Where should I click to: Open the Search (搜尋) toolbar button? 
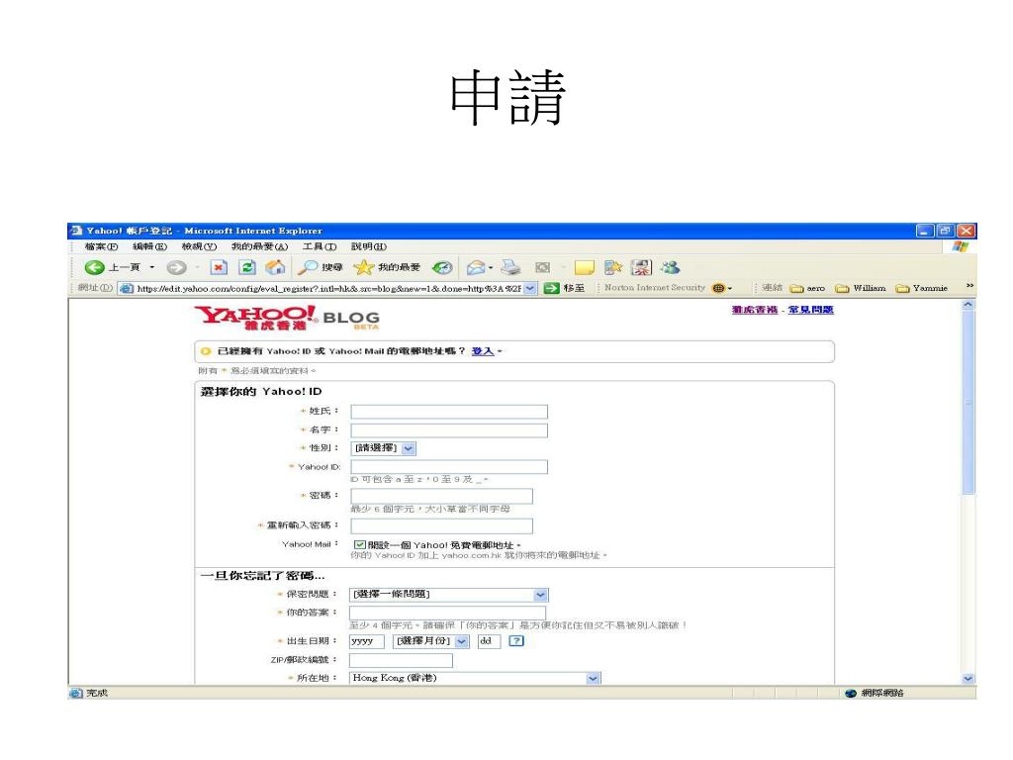pos(320,267)
